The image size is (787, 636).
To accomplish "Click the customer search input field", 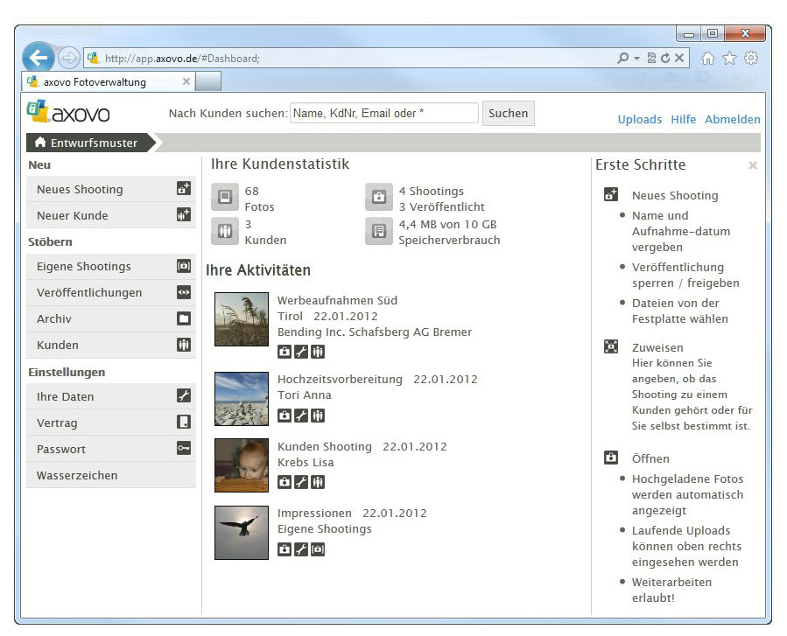I will [383, 113].
